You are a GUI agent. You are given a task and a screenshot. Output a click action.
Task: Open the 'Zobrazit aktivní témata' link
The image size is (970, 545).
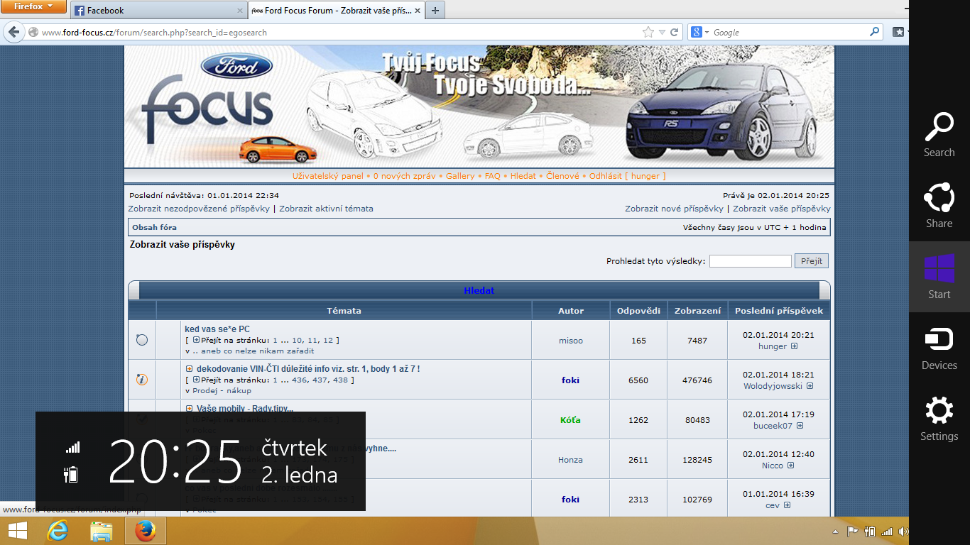pos(326,209)
